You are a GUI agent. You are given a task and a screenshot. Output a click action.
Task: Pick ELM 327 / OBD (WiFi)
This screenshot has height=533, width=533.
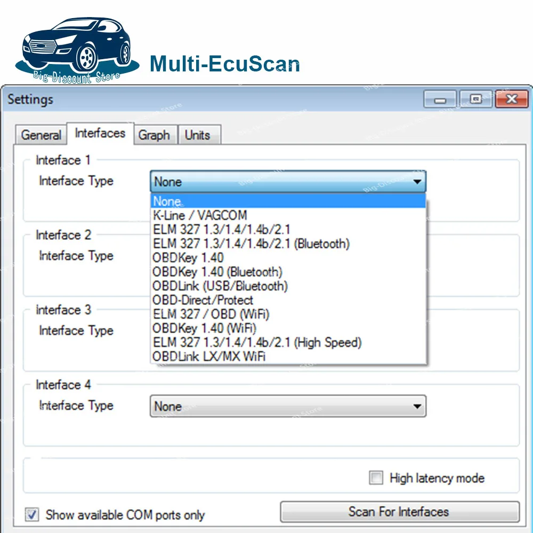pos(288,314)
